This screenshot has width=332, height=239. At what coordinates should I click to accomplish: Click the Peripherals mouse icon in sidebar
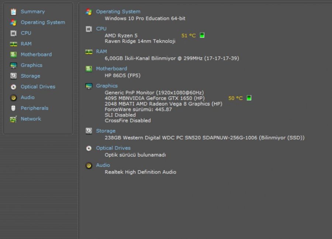click(x=13, y=108)
